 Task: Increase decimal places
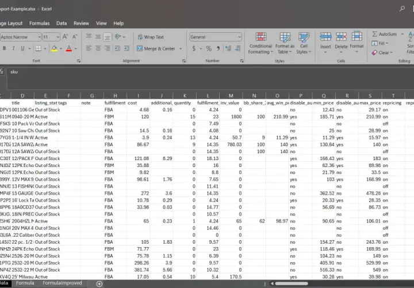pos(228,48)
